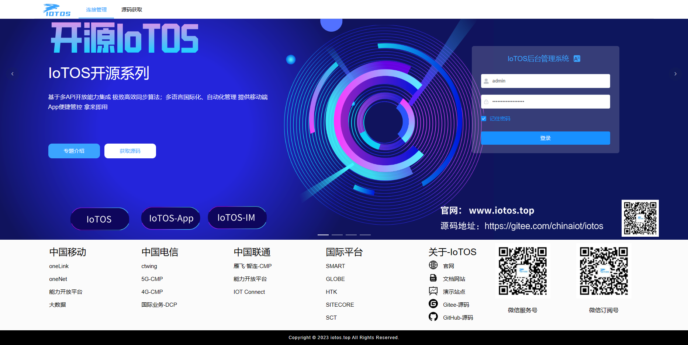Go to next carousel slide arrow
Image resolution: width=688 pixels, height=345 pixels.
pyautogui.click(x=675, y=74)
